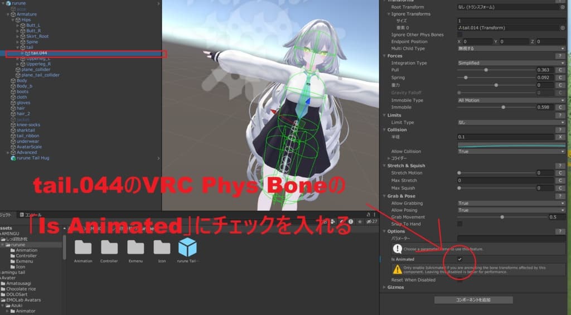The image size is (571, 315).
Task: Expand the Upperleg_R hierarchy node
Action: pos(17,64)
